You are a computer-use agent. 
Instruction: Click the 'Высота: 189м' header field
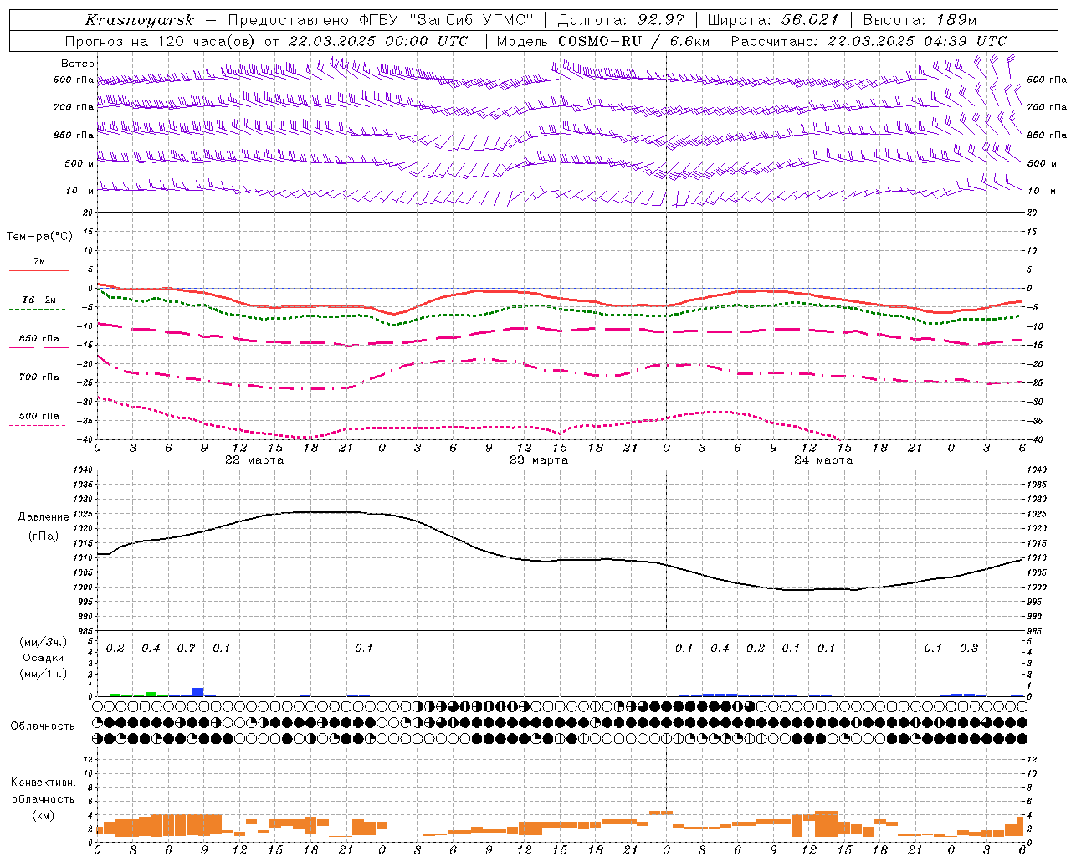pyautogui.click(x=920, y=20)
